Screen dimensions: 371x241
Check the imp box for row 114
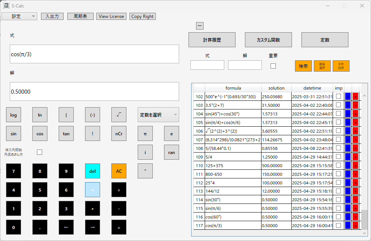(x=339, y=199)
